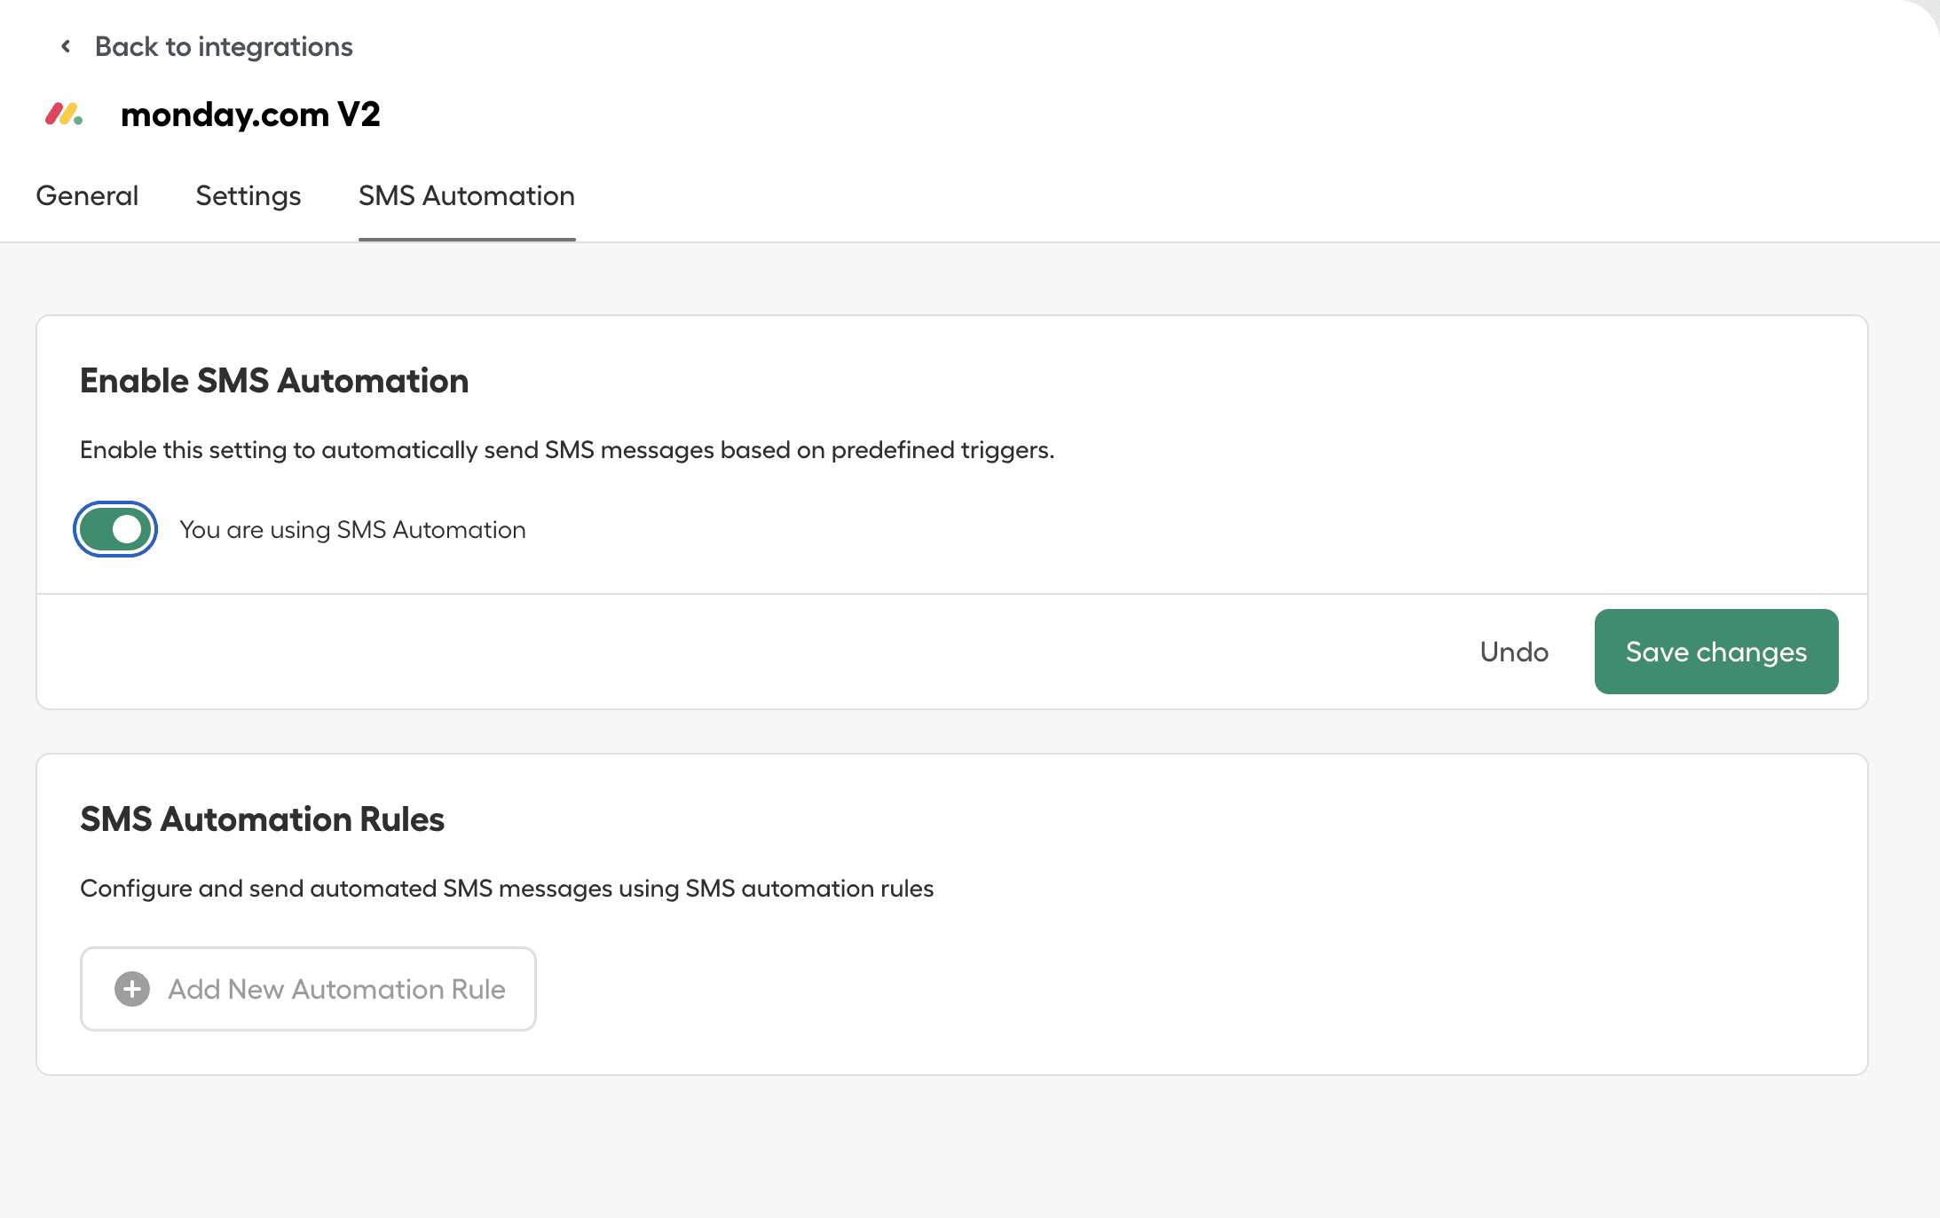
Task: Click 'You are using SMS Automation' label
Action: click(352, 529)
